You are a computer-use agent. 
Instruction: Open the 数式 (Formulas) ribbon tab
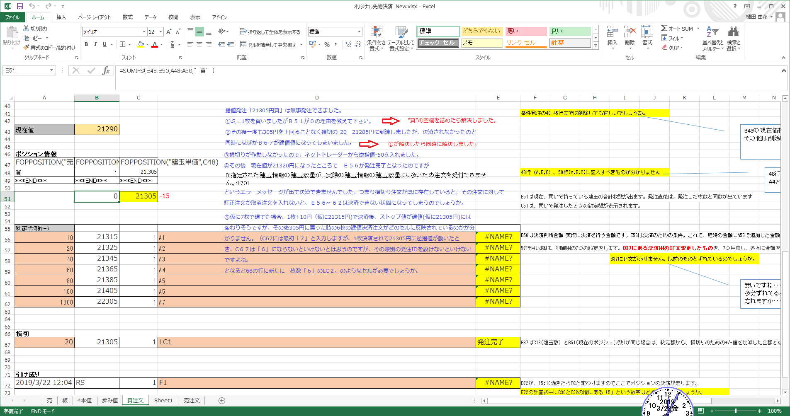click(x=127, y=17)
